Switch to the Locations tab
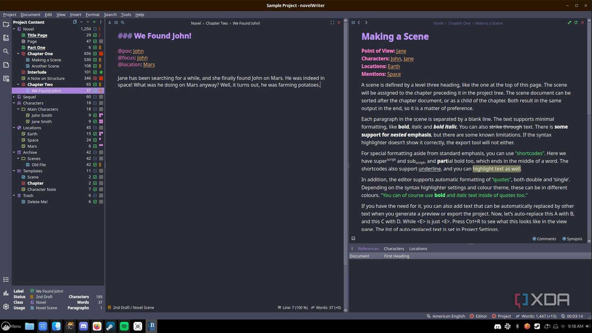This screenshot has height=333, width=592. coord(418,249)
